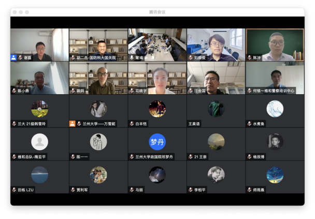Click the profile avatar of 师雨晨
This screenshot has height=219, width=315.
click(x=275, y=174)
